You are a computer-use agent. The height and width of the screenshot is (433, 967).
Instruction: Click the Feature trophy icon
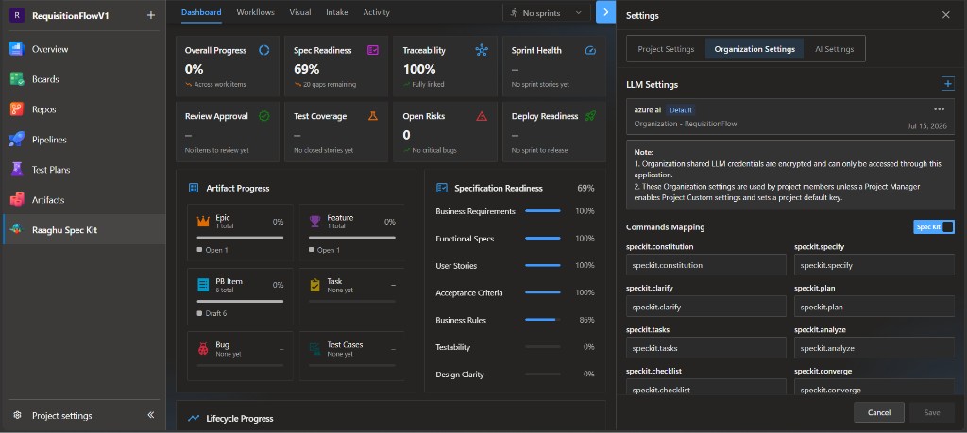click(315, 221)
